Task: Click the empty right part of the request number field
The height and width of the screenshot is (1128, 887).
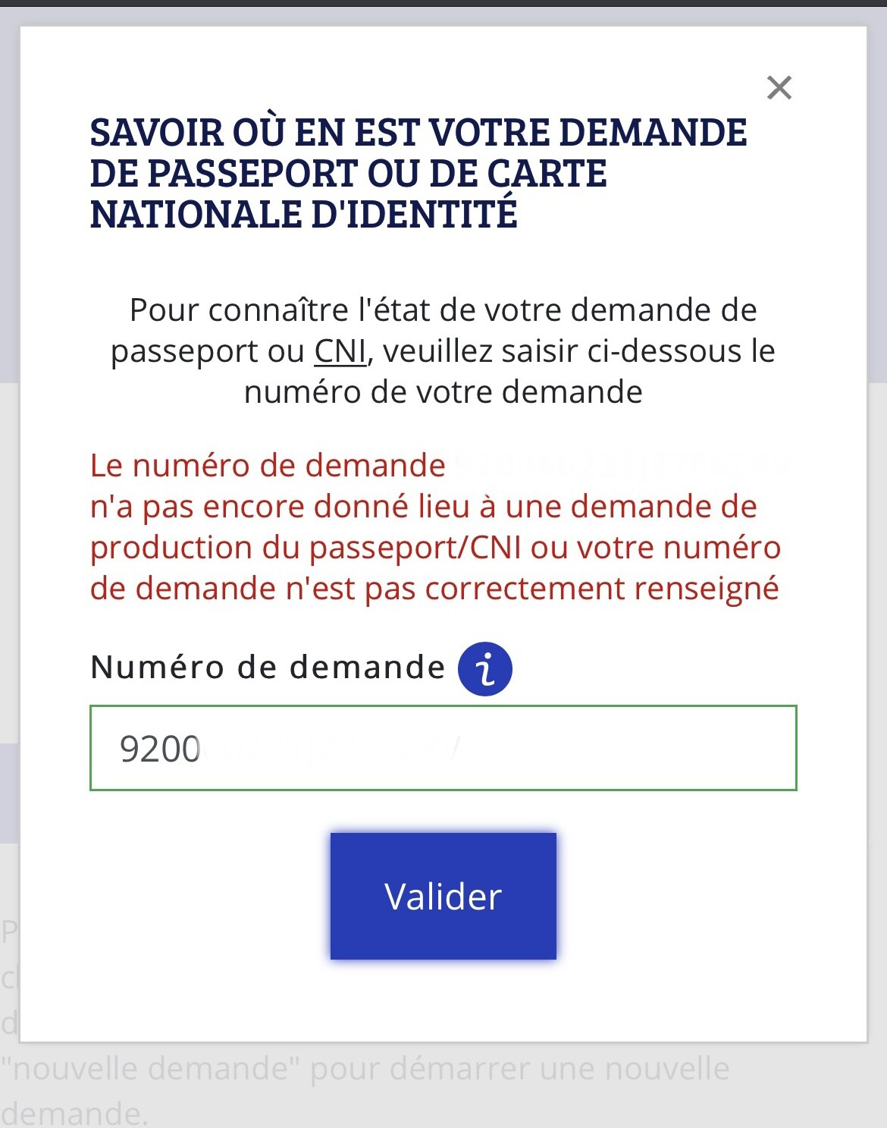Action: coord(629,748)
